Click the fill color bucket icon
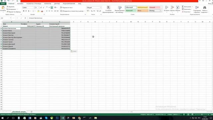 (38, 11)
